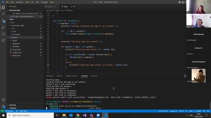Viewport: 211px width, 118px height.
Task: Open the Source Control view
Action: (x=3, y=21)
